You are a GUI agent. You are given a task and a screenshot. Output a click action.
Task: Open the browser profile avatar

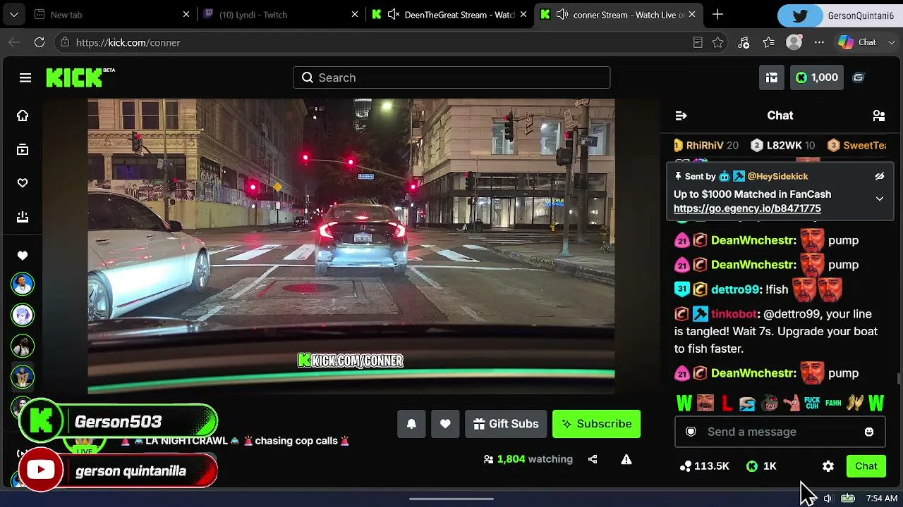(794, 42)
